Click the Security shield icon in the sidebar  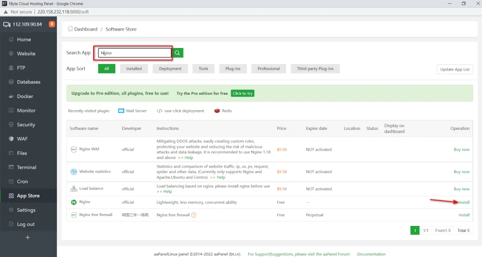click(11, 125)
